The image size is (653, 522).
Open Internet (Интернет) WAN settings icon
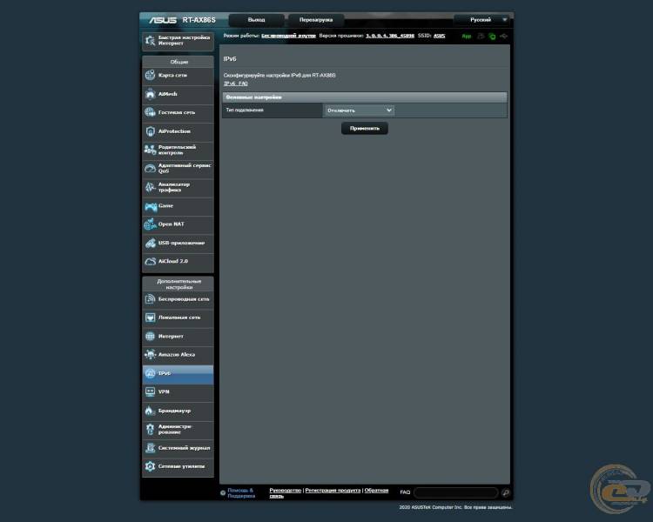click(x=150, y=336)
